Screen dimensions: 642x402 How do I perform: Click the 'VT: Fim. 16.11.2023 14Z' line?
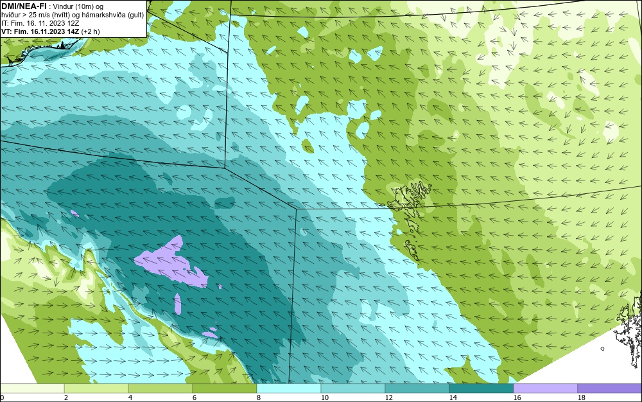click(50, 31)
